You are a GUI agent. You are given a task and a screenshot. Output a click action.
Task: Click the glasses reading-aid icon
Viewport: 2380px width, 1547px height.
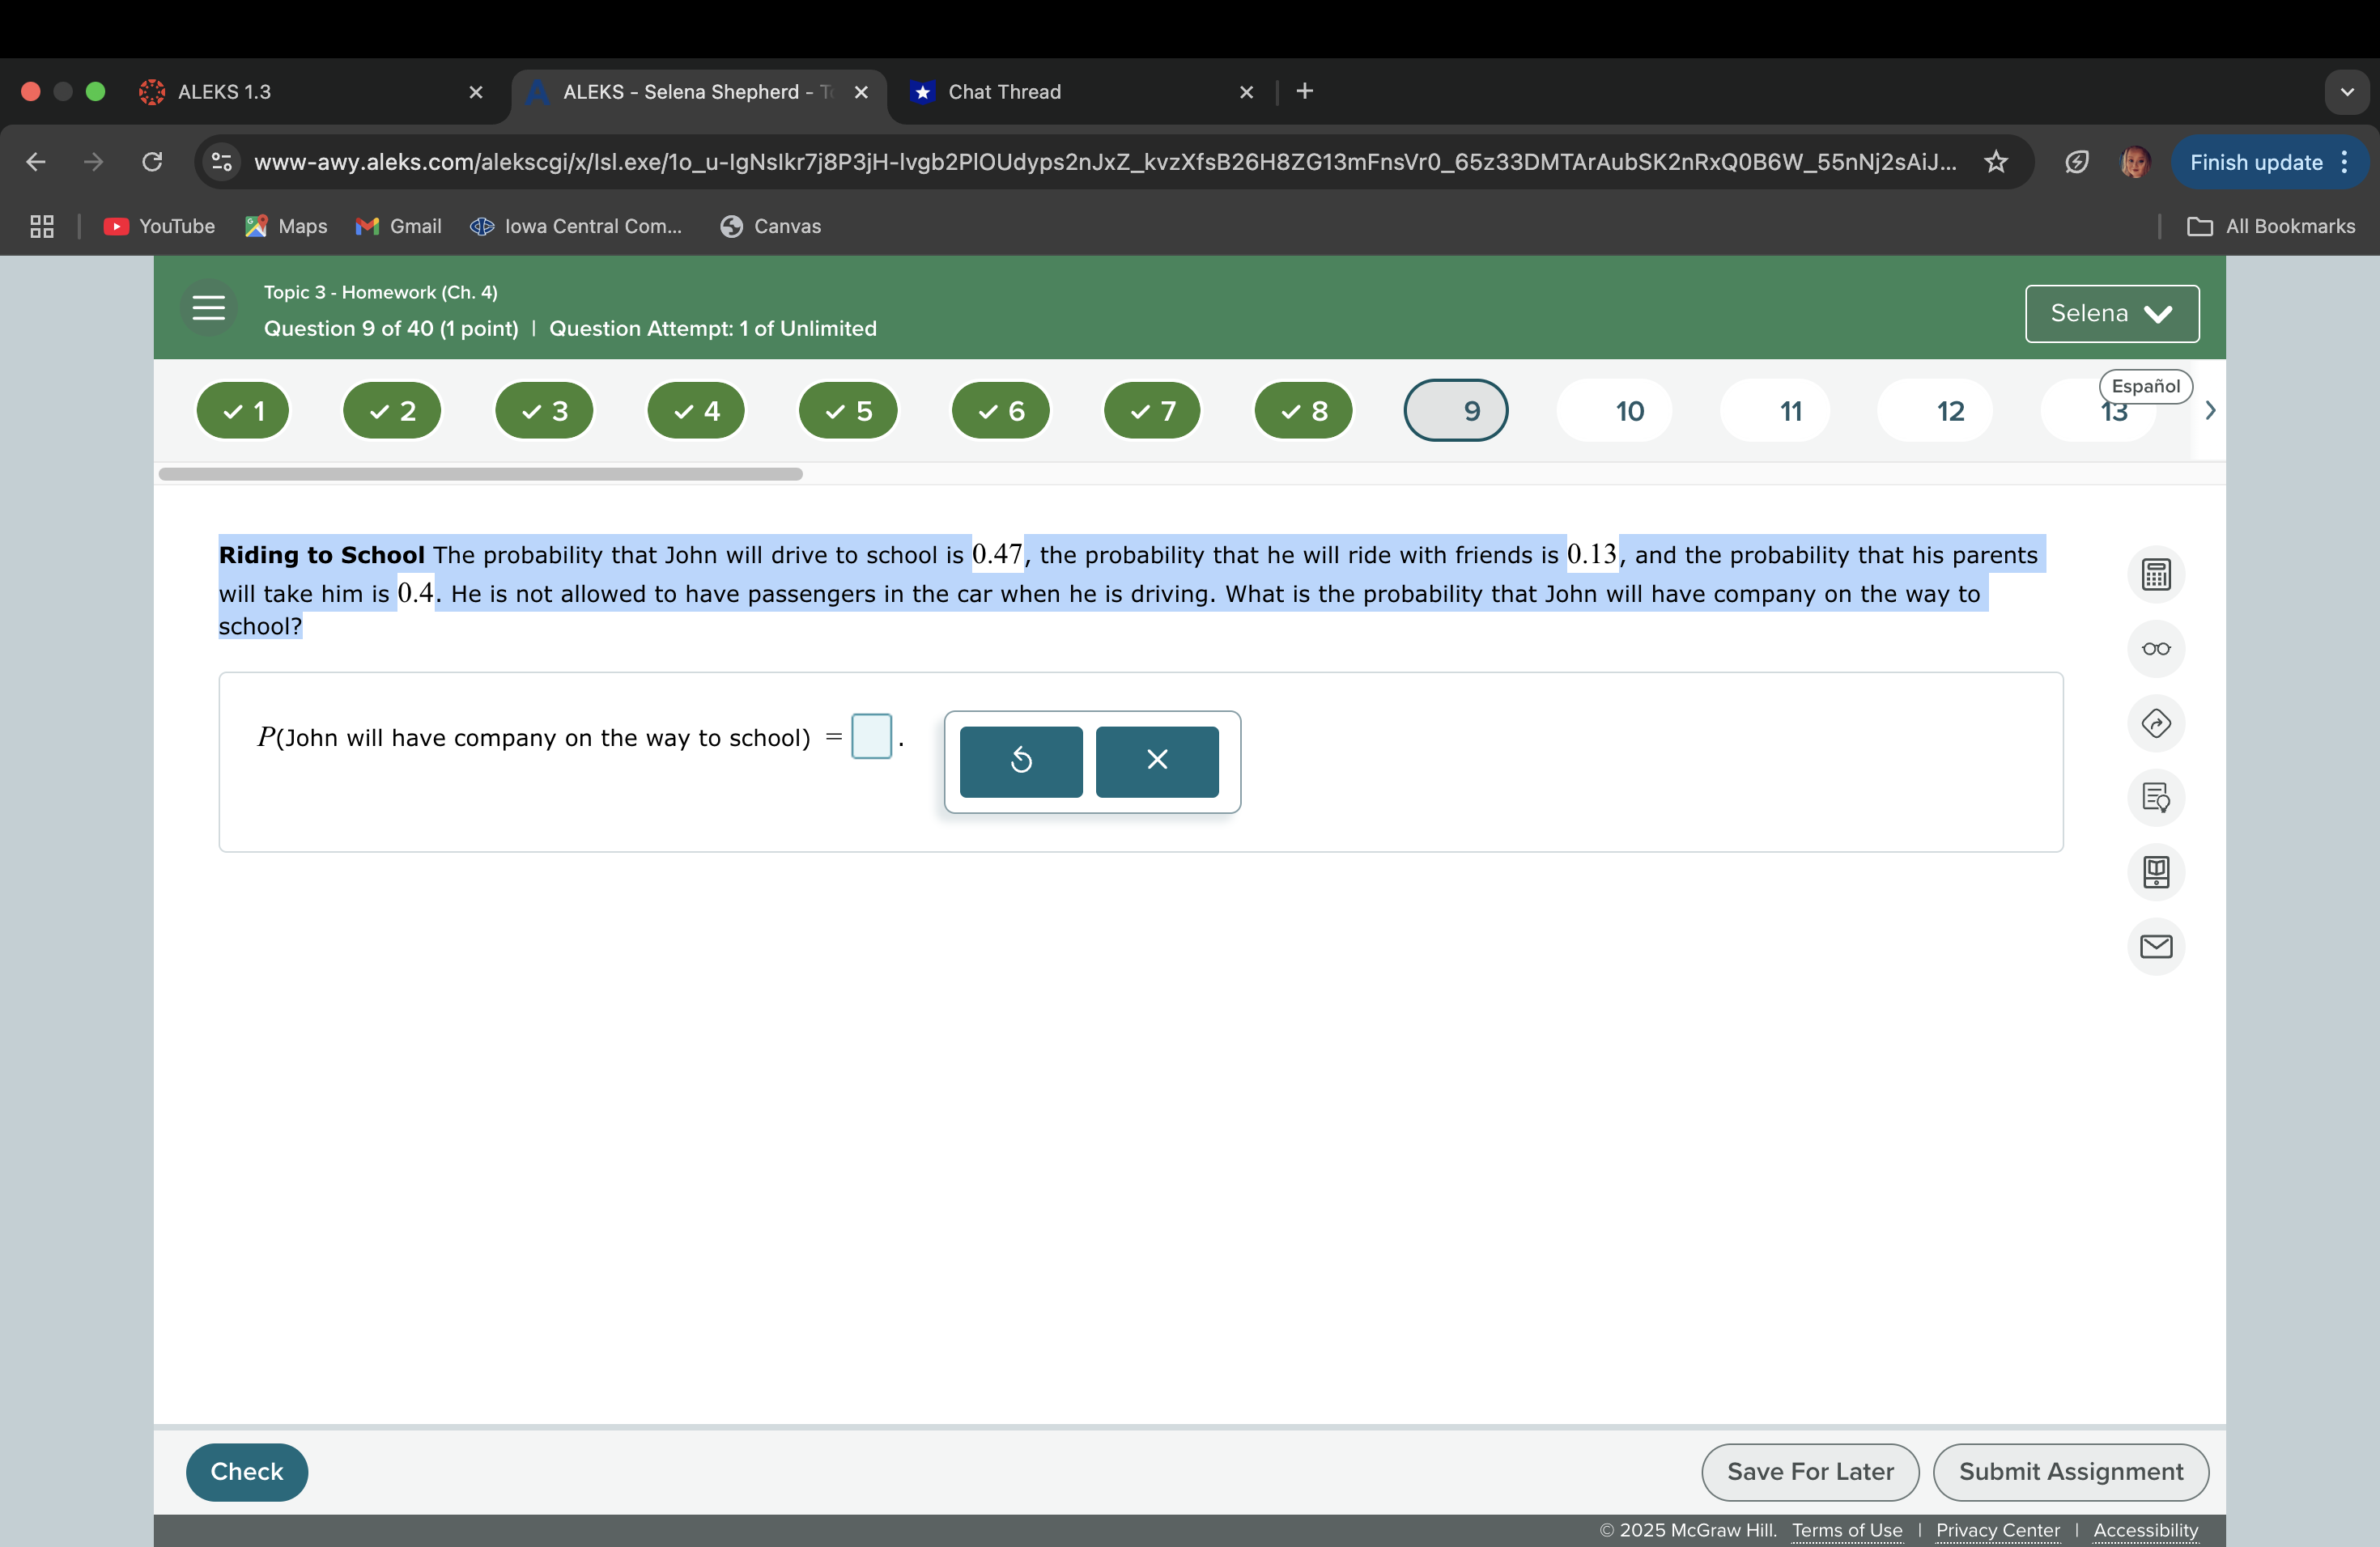pyautogui.click(x=2155, y=649)
